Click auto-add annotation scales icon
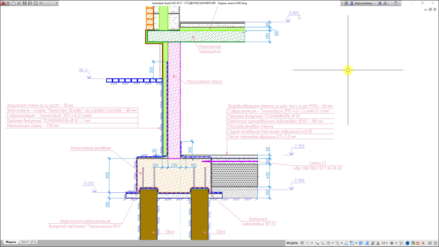The height and width of the screenshot is (247, 439). click(x=372, y=243)
